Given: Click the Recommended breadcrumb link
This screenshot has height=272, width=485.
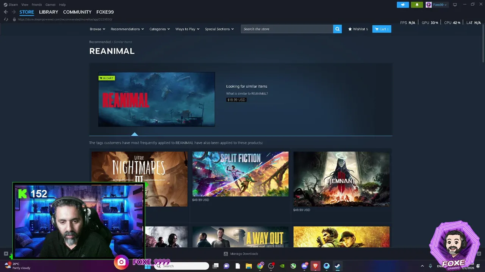Looking at the screenshot, I should [x=100, y=42].
